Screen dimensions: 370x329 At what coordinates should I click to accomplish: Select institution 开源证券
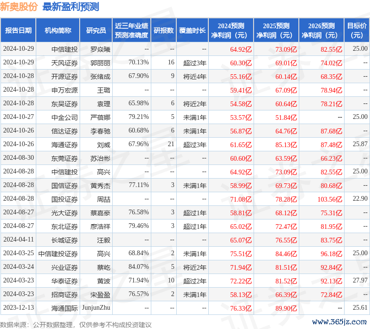point(65,77)
